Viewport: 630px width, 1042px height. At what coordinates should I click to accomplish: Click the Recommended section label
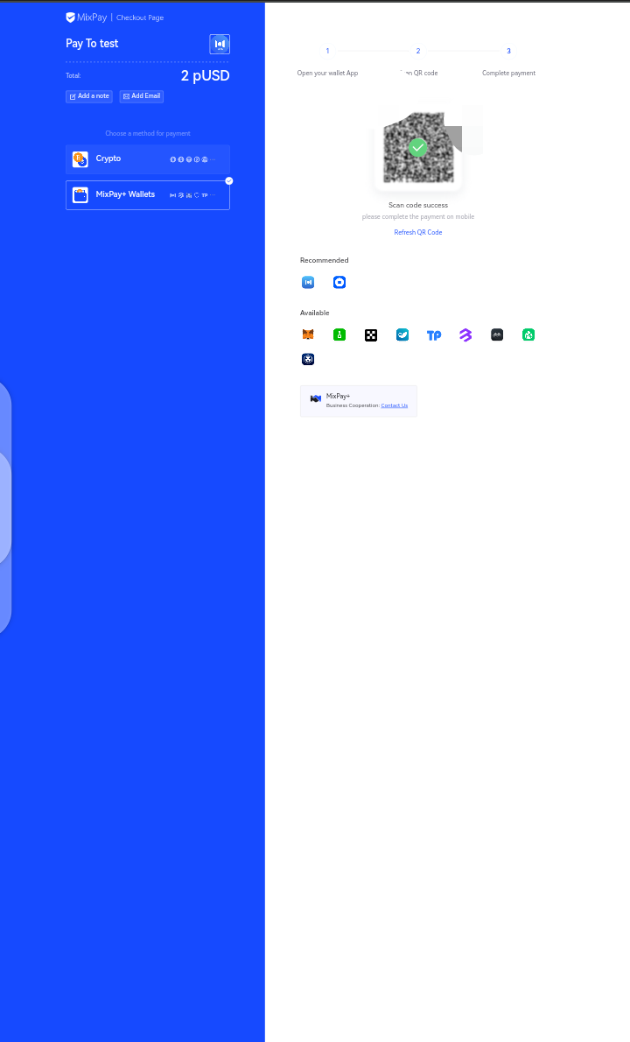click(x=324, y=261)
